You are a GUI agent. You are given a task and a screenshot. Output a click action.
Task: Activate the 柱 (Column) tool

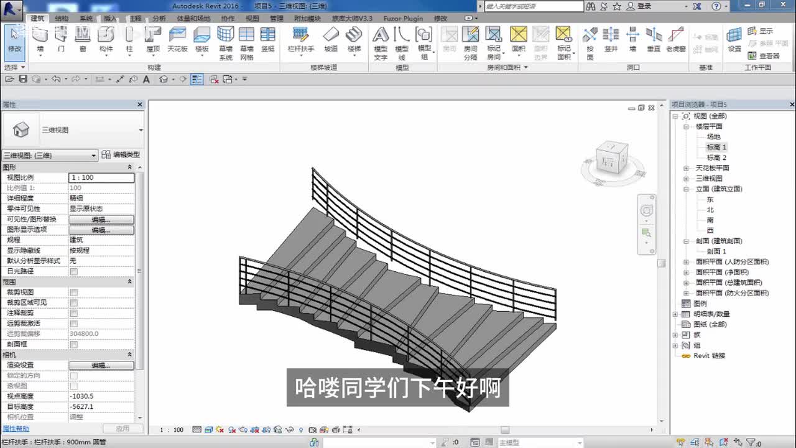129,40
